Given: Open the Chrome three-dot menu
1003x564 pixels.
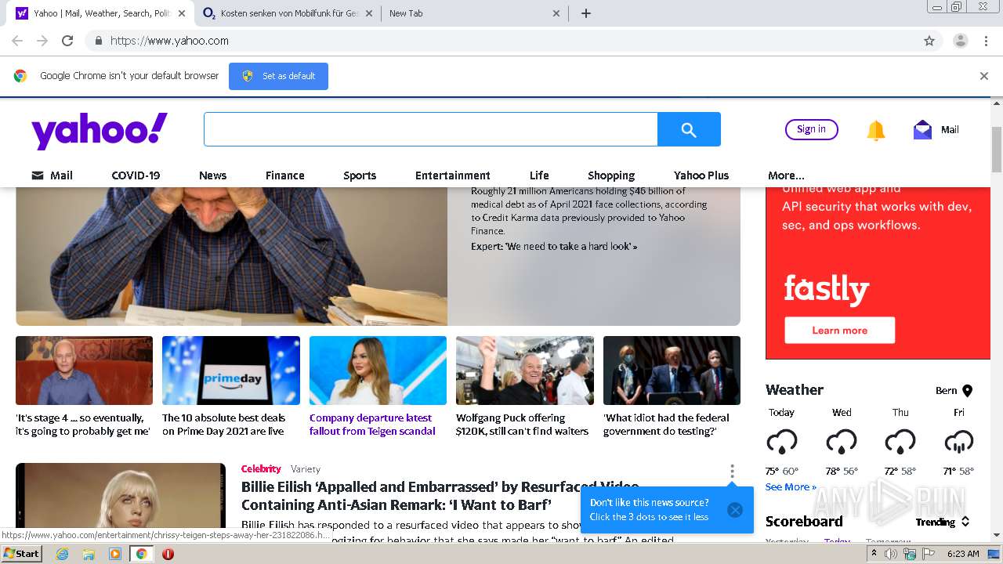Looking at the screenshot, I should point(986,41).
